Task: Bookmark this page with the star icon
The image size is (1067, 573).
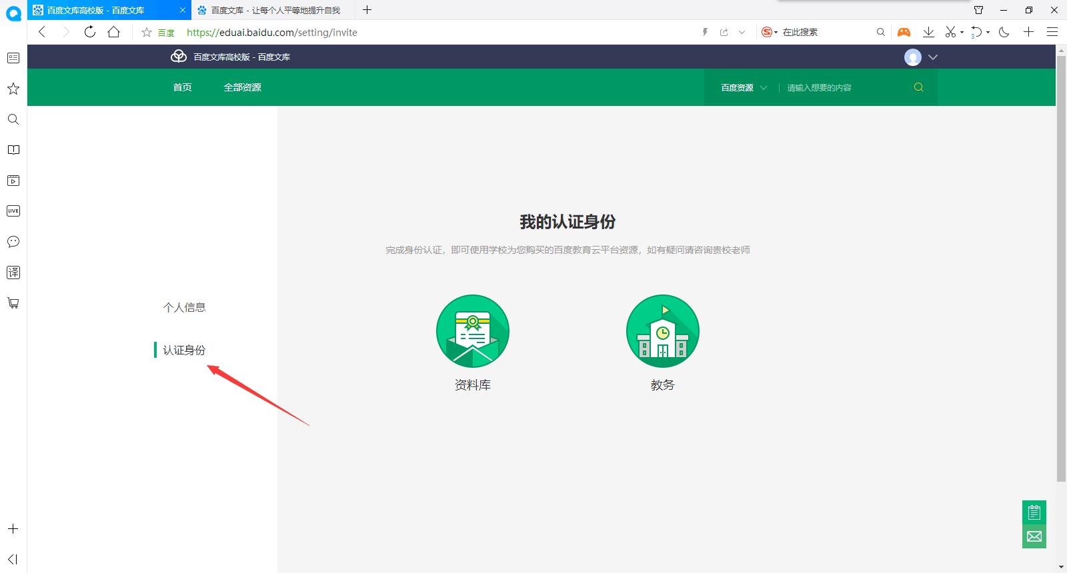Action: coord(147,32)
